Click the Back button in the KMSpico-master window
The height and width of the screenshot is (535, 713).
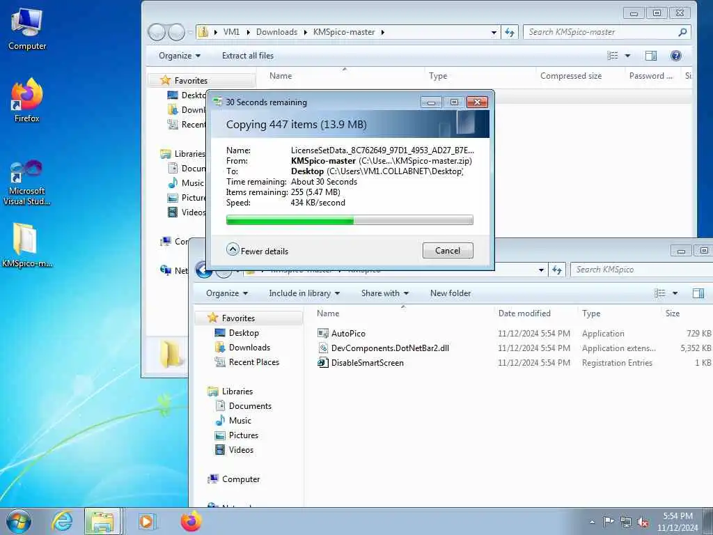pos(157,32)
